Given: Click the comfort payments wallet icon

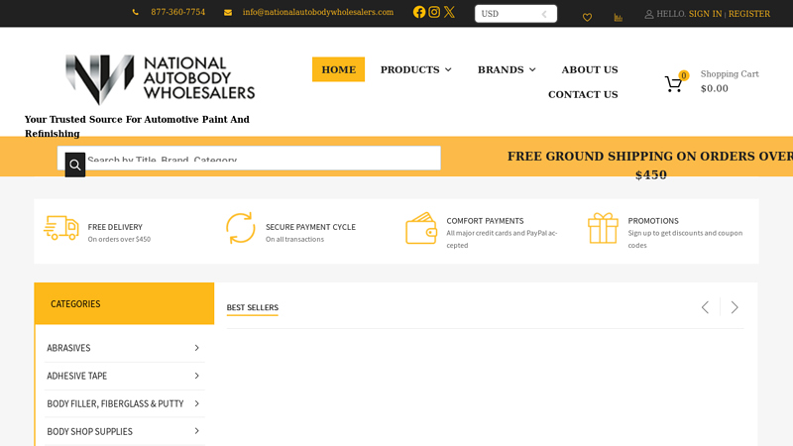Looking at the screenshot, I should point(421,228).
